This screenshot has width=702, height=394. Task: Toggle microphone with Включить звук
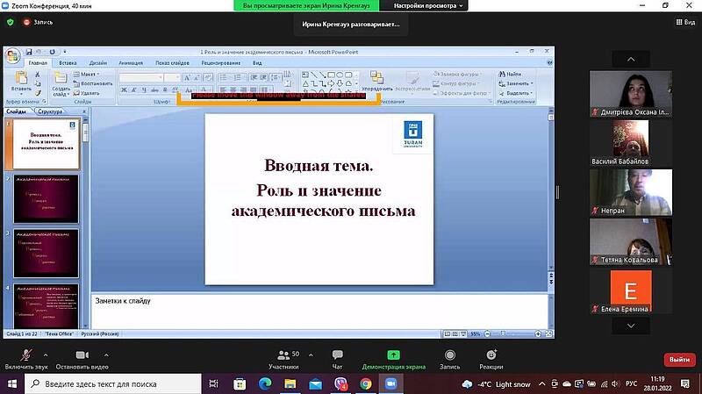click(x=25, y=355)
